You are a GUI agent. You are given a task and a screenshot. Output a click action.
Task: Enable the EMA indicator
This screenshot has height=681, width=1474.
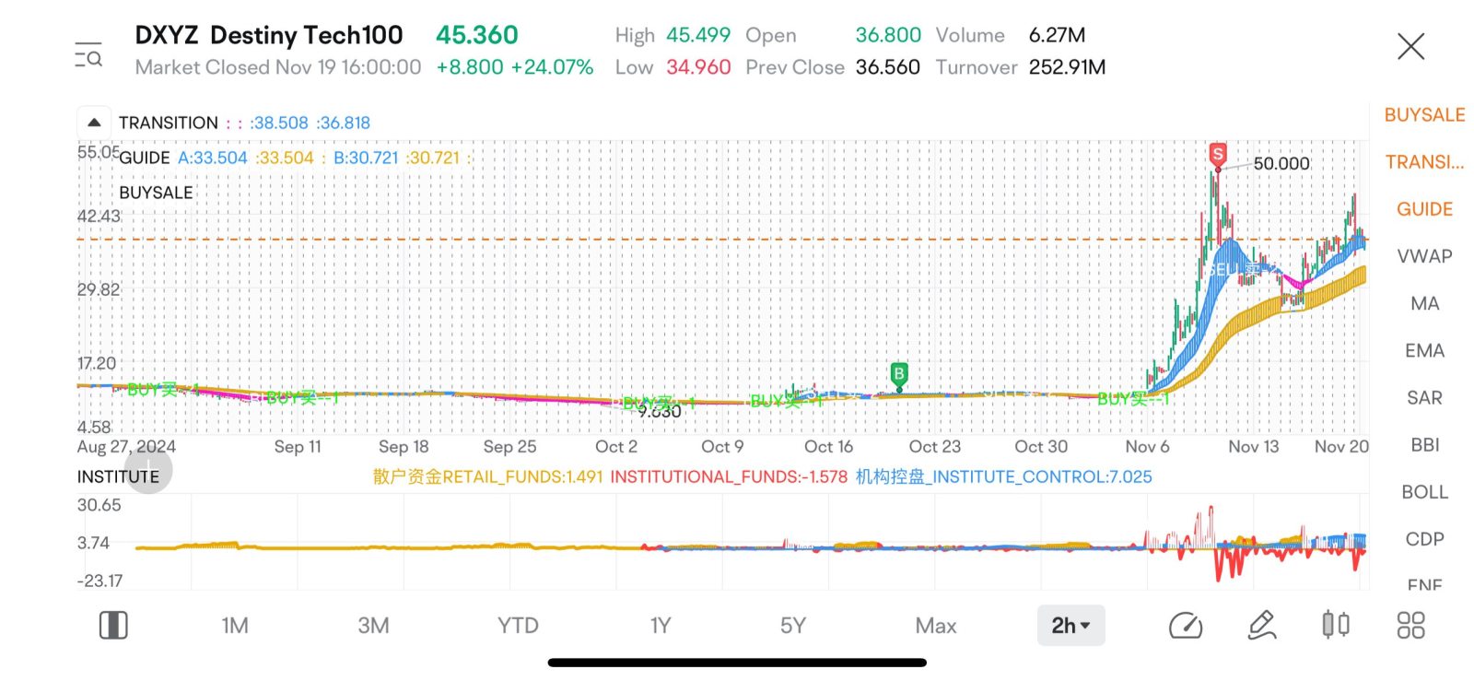[1424, 350]
